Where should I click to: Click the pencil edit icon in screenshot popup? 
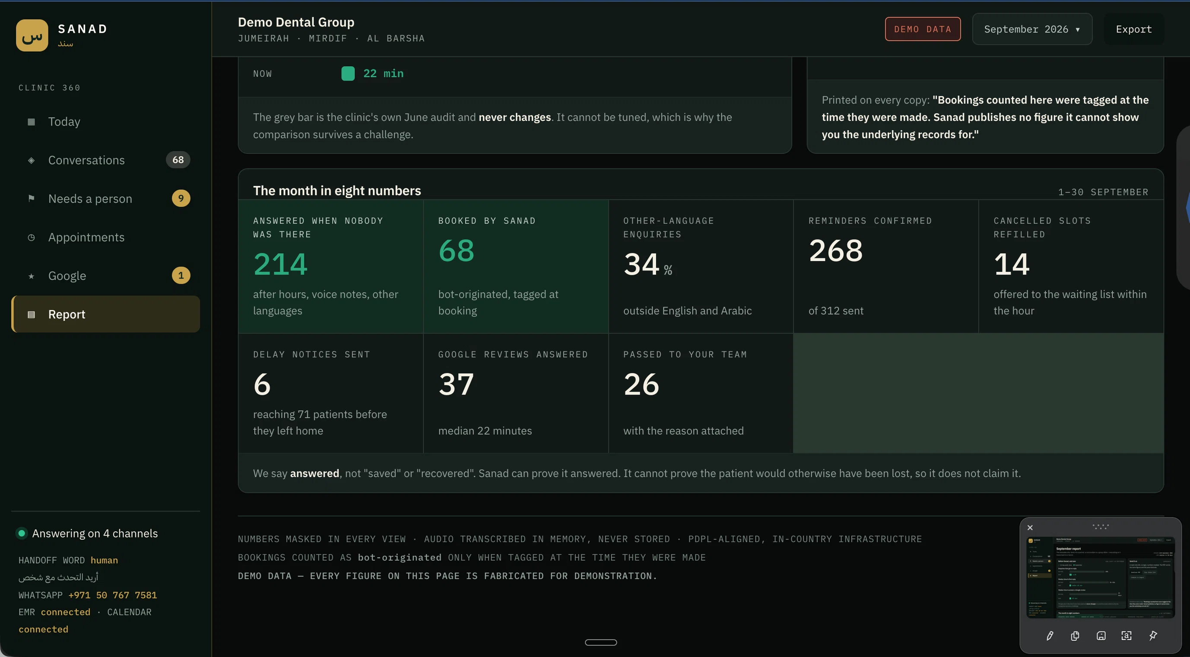(1050, 636)
